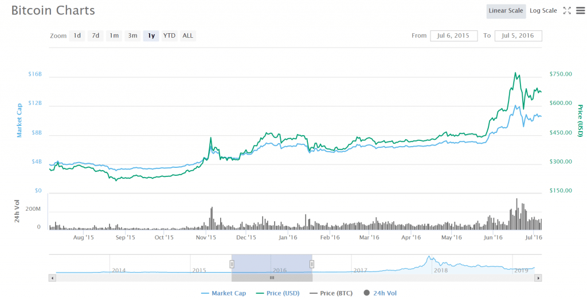Click the right range handle in navigator
587x299 pixels.
[x=312, y=264]
